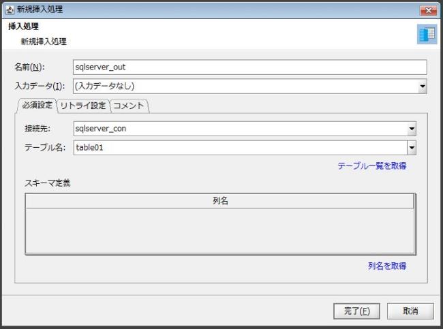Click the 名前 field containing sqlserver_out

pyautogui.click(x=249, y=67)
